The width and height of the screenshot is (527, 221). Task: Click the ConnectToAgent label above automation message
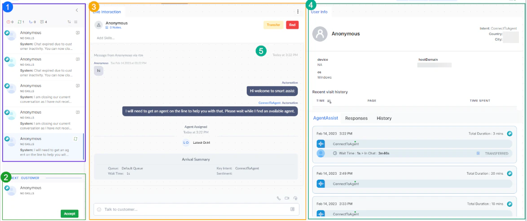269,102
